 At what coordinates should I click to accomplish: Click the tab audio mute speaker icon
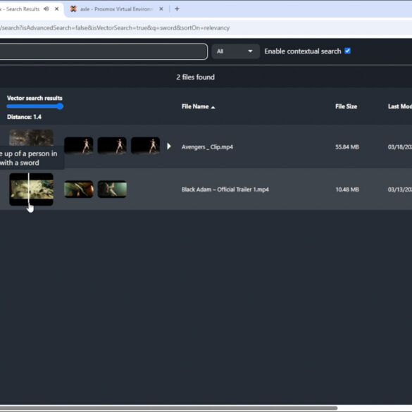click(46, 9)
